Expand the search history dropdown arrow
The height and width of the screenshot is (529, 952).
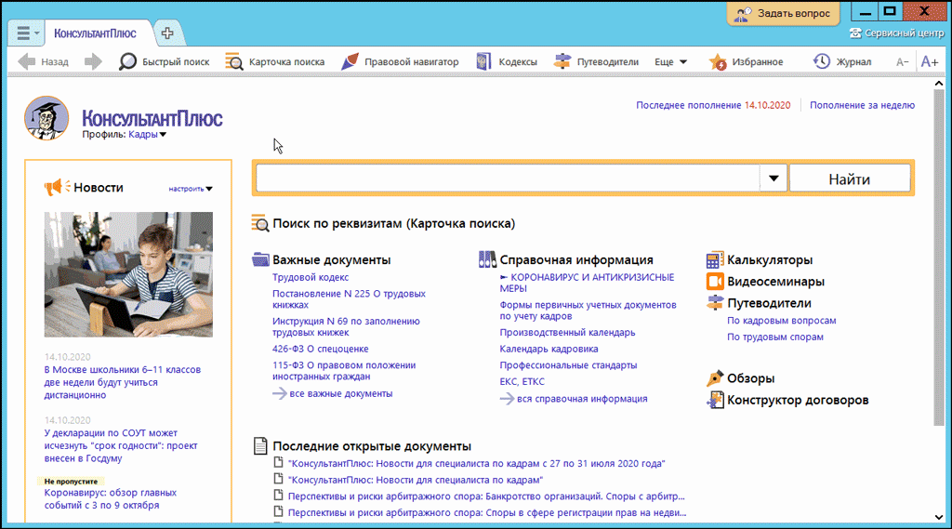773,179
